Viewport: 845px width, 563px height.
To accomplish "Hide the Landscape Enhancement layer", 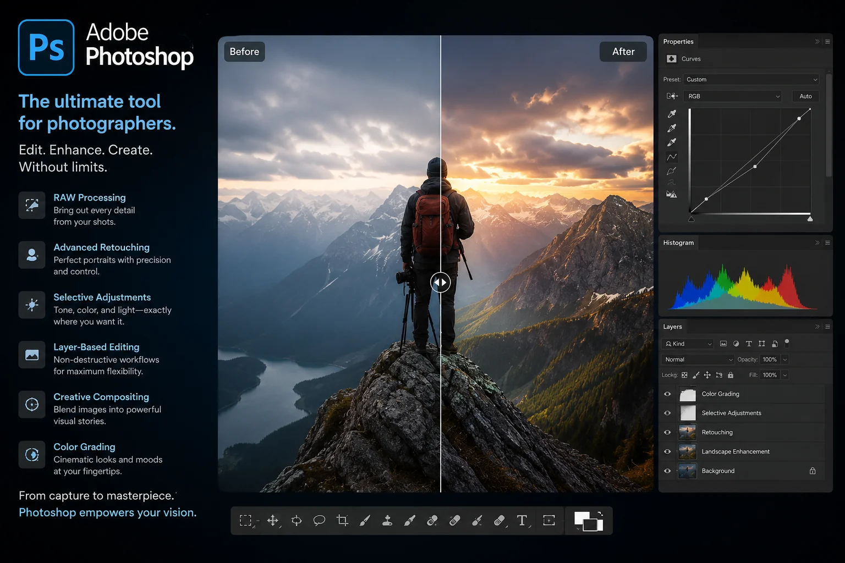I will [667, 451].
